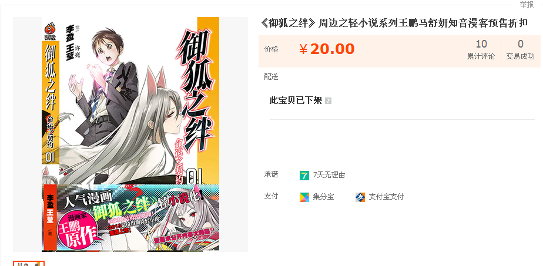Click the question mark icon beside 此宝贝已下架
The height and width of the screenshot is (266, 543).
[x=329, y=101]
